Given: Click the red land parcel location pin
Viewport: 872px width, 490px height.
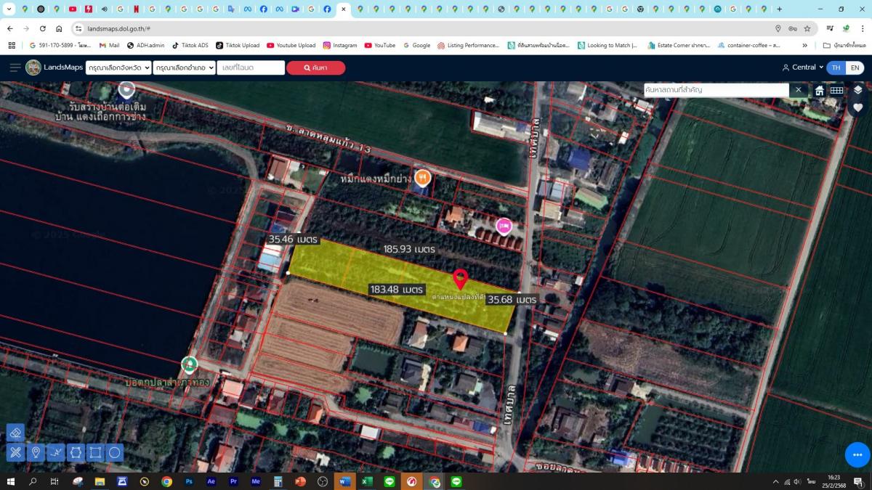Looking at the screenshot, I should pyautogui.click(x=460, y=279).
